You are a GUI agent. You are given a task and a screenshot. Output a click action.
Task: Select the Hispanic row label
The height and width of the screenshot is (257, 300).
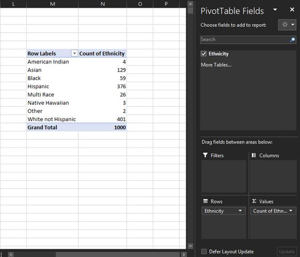pyautogui.click(x=52, y=86)
